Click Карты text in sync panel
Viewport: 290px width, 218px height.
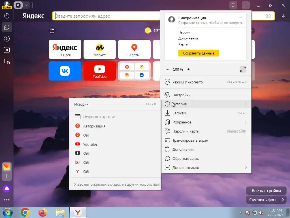click(x=183, y=44)
